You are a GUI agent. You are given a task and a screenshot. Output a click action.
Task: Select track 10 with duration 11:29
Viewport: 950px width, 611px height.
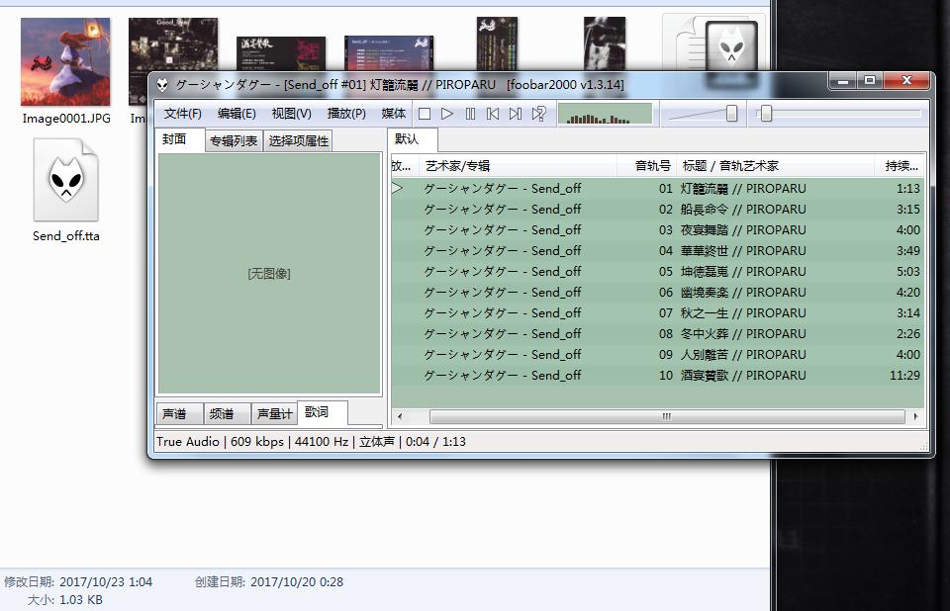coord(657,376)
